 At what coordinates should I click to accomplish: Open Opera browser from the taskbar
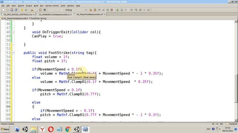tap(51, 129)
